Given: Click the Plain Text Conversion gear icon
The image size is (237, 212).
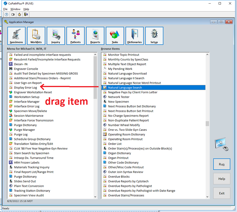Looking at the screenshot, I should (11, 186).
